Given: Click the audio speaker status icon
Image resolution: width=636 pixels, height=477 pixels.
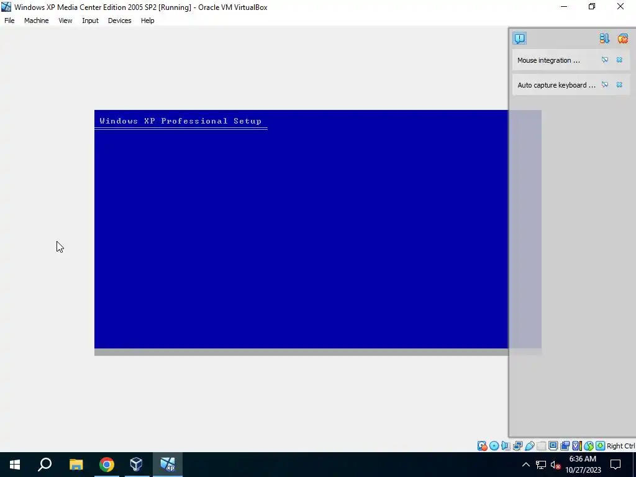Looking at the screenshot, I should 506,446.
